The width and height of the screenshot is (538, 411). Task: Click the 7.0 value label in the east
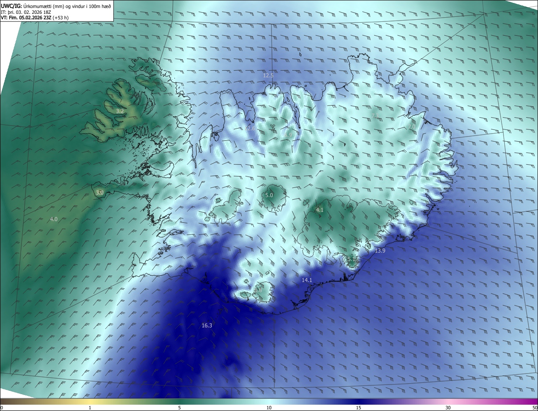tap(411, 126)
